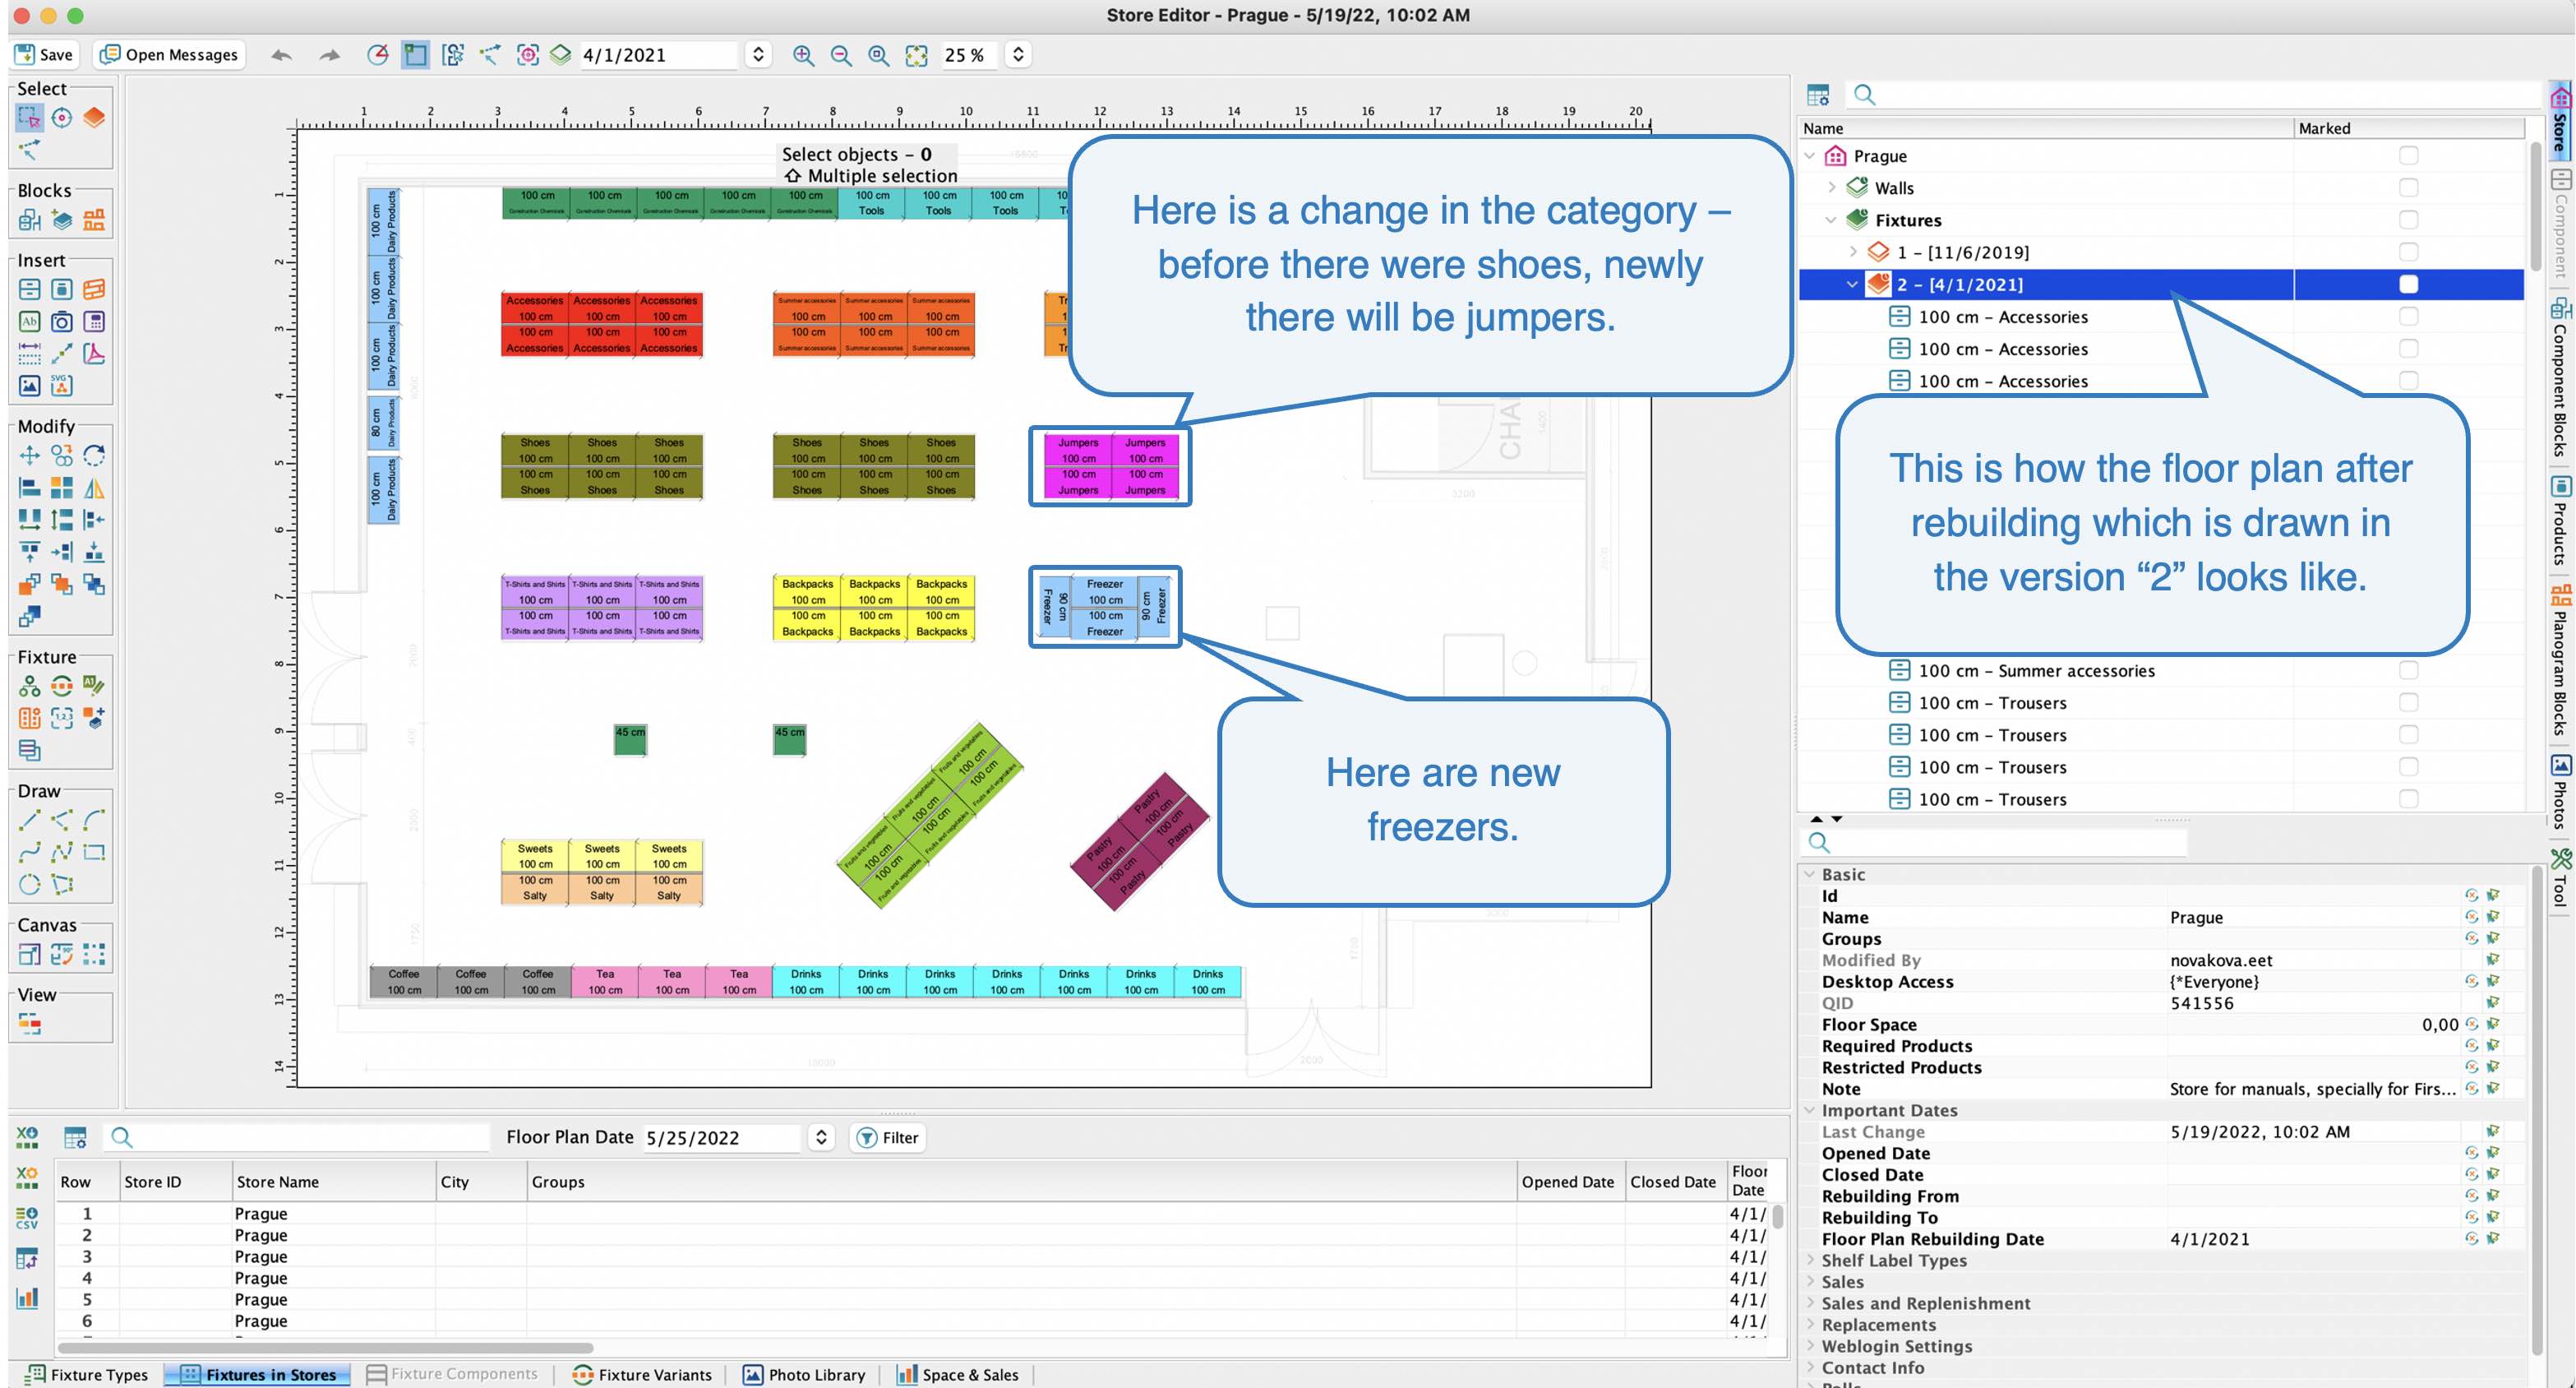Insert an image with the picture icon
2576x1388 pixels.
coord(30,386)
